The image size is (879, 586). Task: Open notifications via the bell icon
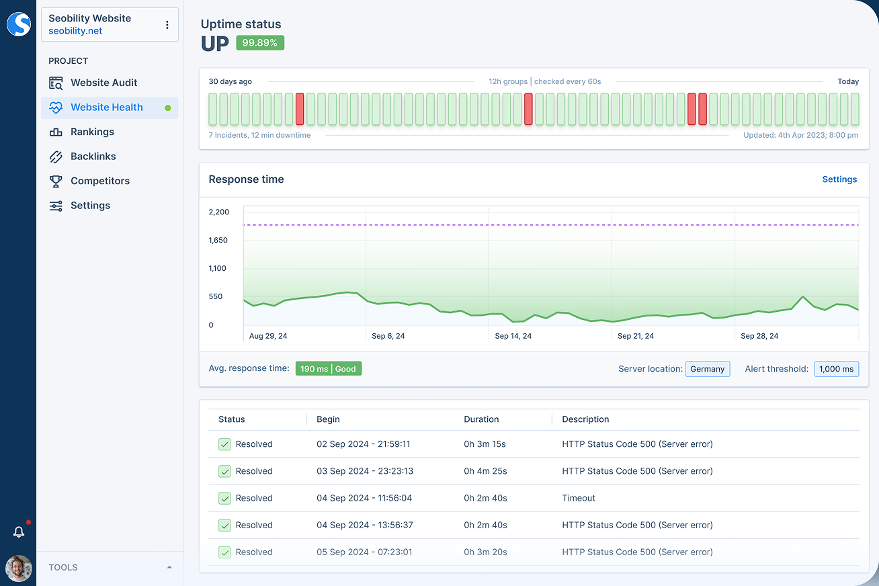point(19,531)
